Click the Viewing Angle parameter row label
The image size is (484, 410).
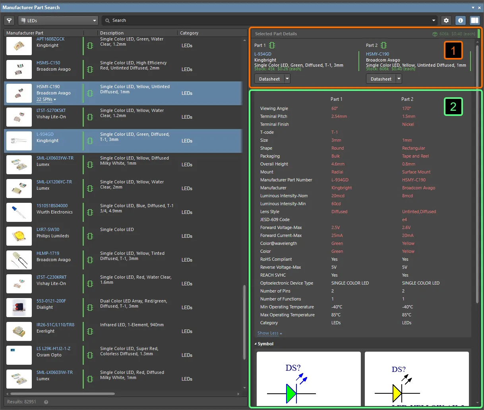(x=274, y=108)
